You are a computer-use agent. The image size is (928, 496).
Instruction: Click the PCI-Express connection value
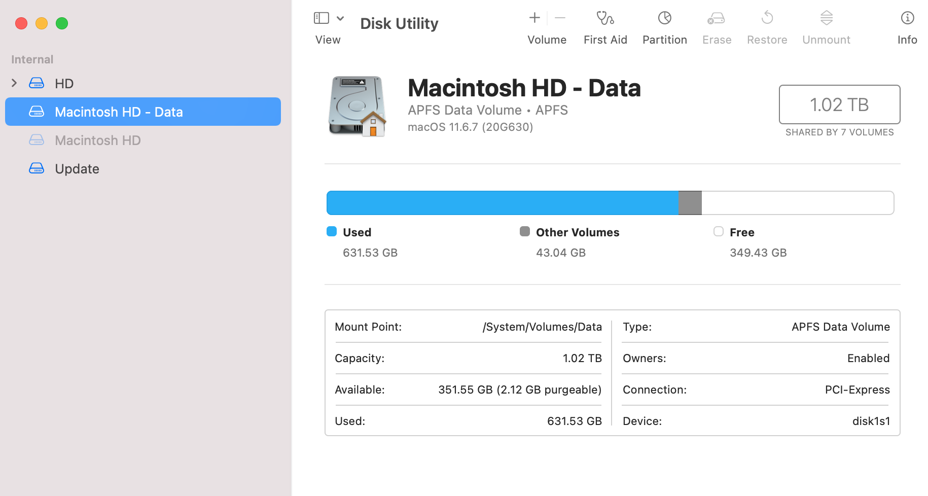click(x=858, y=389)
